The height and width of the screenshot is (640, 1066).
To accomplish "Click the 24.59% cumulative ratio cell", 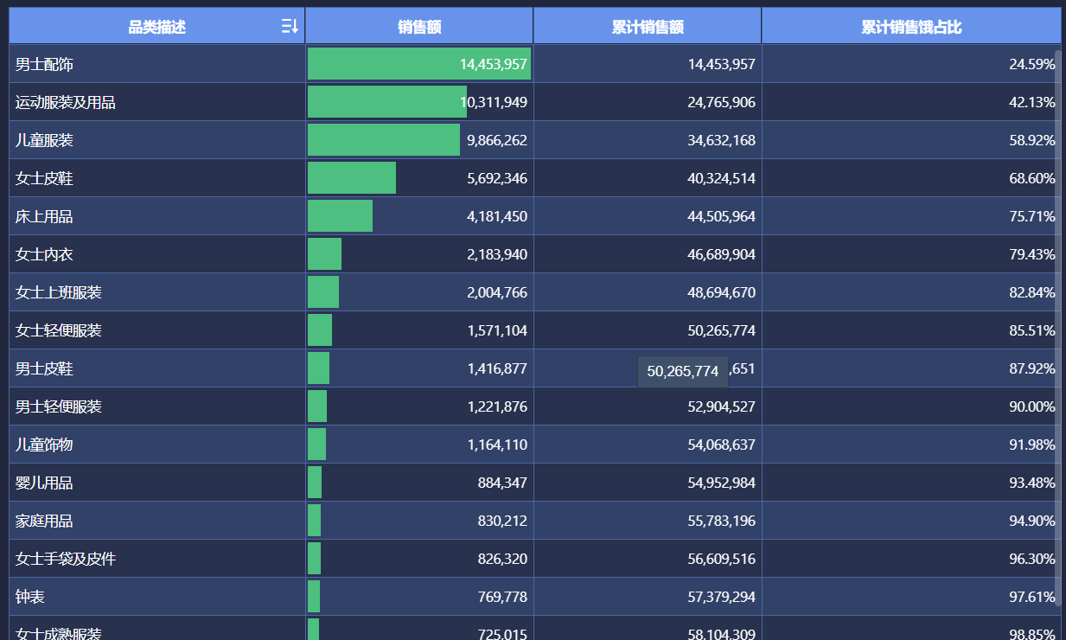I will (x=1031, y=64).
